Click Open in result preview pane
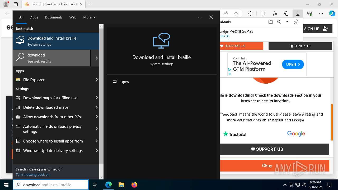This screenshot has height=190, width=338. (124, 82)
